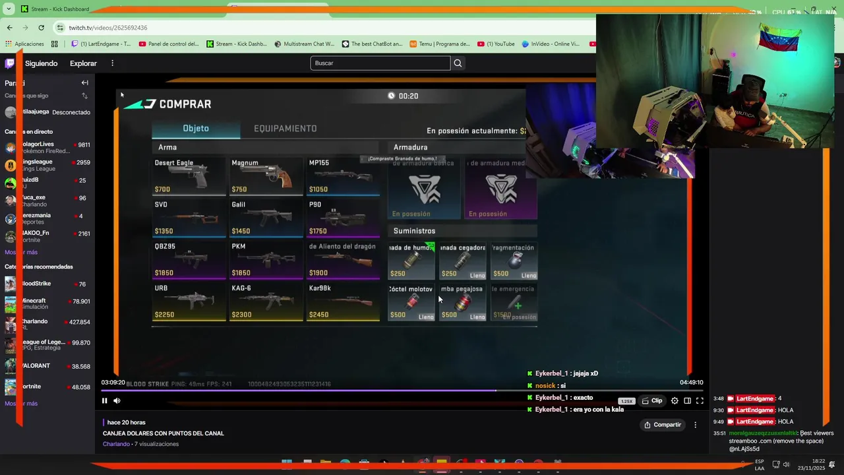Open the Explorar tab

83,63
